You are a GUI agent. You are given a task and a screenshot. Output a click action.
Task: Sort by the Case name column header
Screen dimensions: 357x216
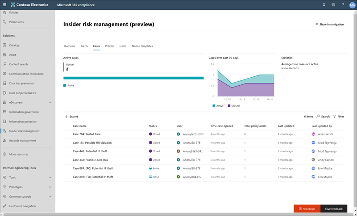pyautogui.click(x=79, y=126)
